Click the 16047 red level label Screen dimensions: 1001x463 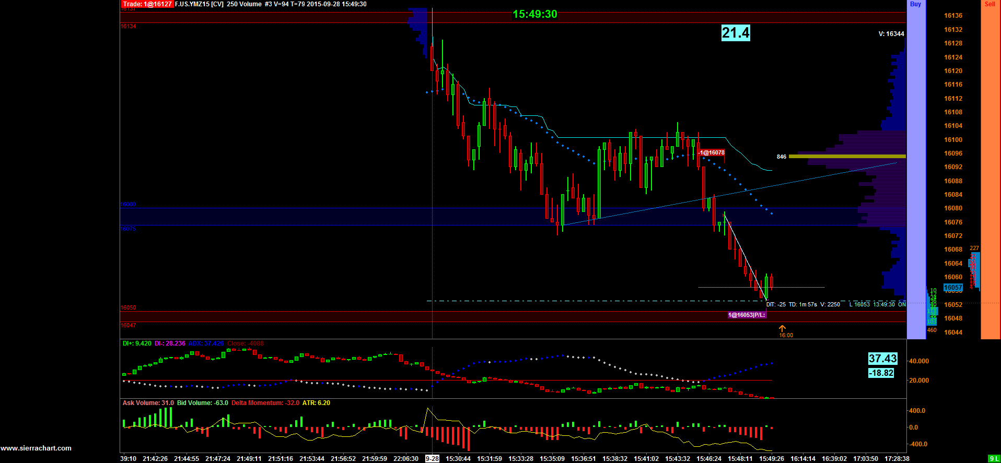pos(128,325)
